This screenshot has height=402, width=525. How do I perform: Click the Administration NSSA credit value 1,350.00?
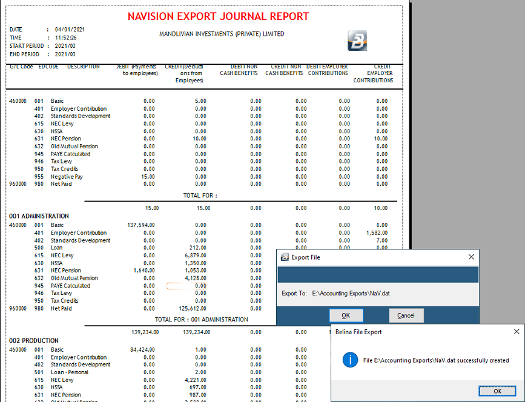tap(195, 263)
